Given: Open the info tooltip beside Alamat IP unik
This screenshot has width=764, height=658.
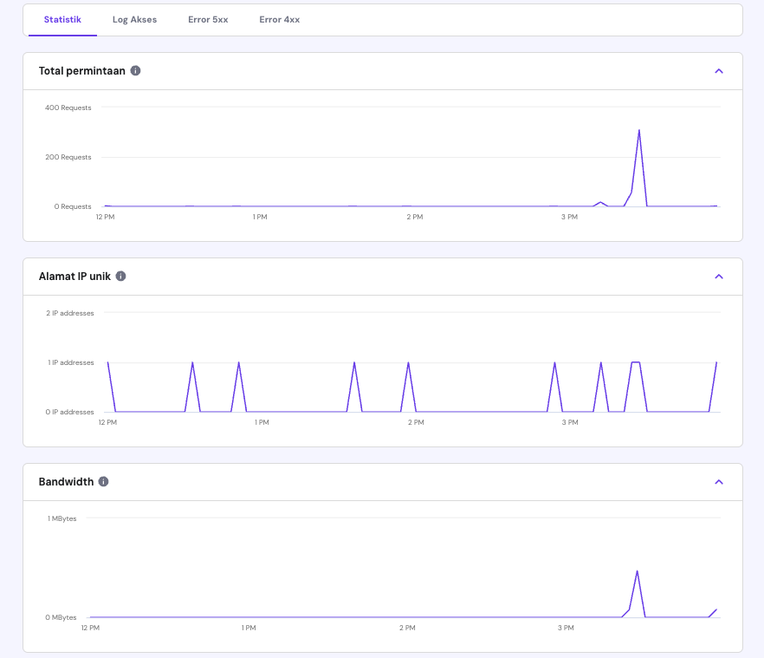Looking at the screenshot, I should click(120, 277).
